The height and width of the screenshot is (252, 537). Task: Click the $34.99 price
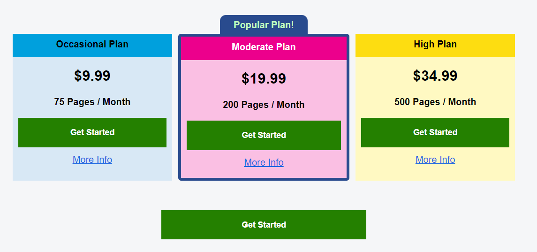[x=435, y=76]
